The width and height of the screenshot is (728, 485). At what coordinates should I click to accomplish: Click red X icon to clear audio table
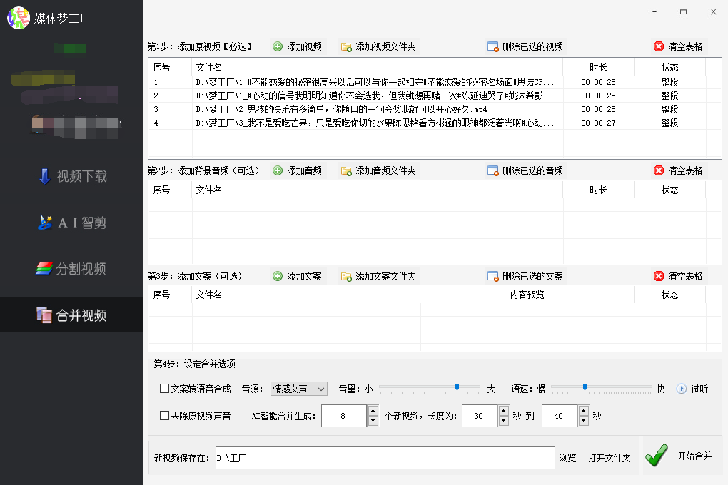pos(658,170)
